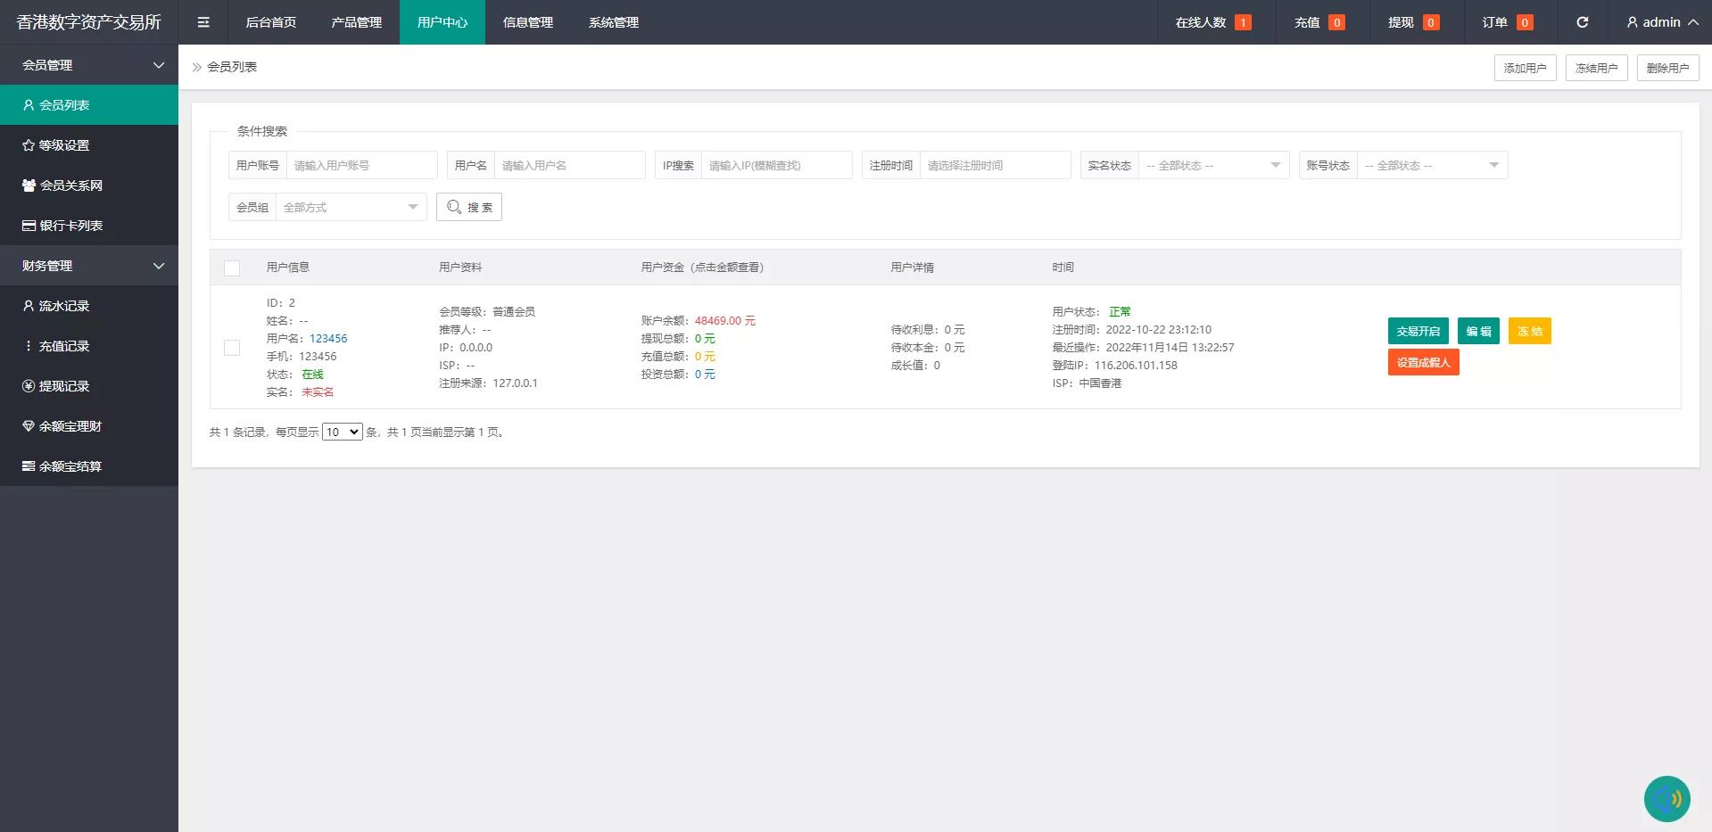Click the 添加用户 button

[1525, 68]
